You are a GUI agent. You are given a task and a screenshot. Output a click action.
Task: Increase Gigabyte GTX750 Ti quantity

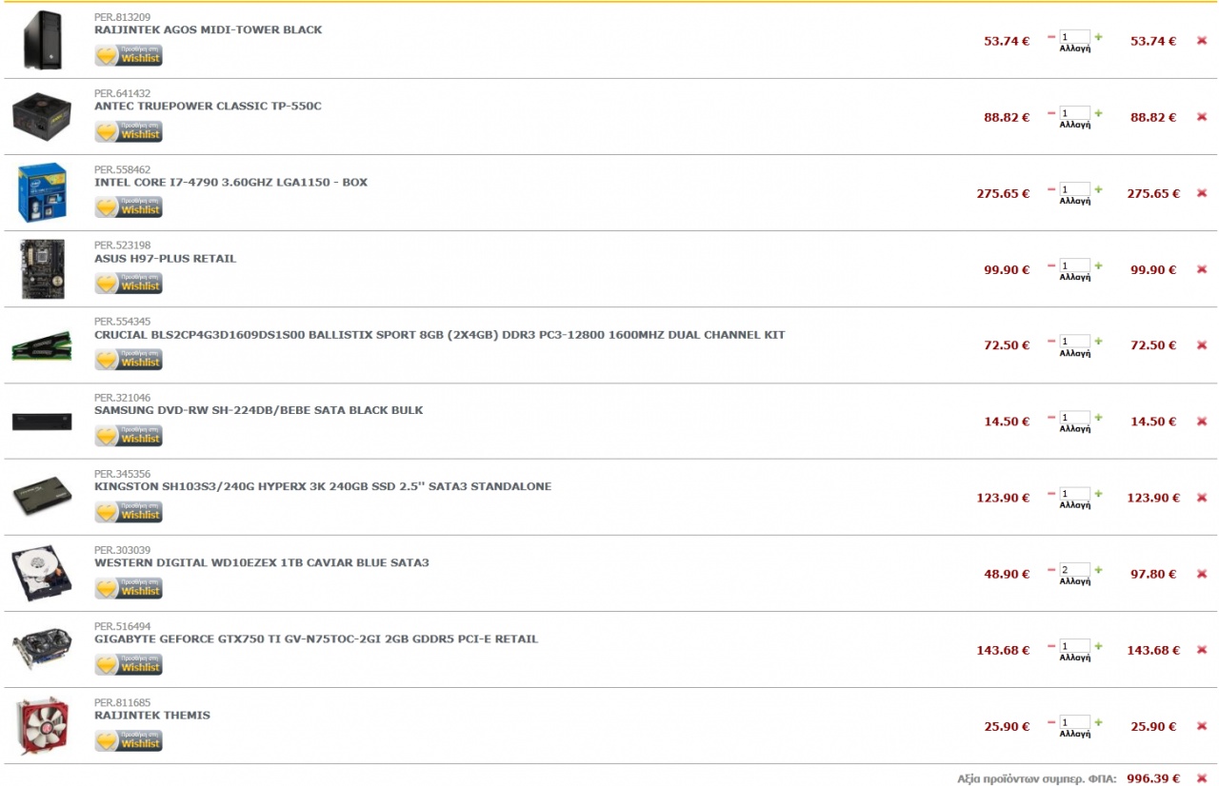click(1098, 646)
